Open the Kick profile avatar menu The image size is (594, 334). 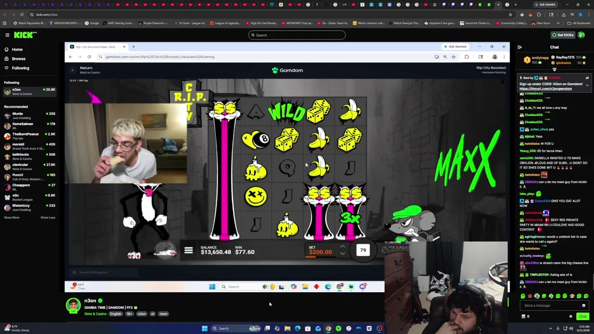(x=580, y=35)
